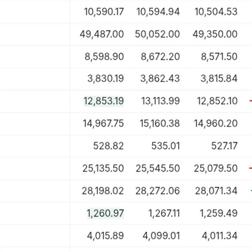Select the 13,113.99 cell
Viewport: 252px width, 252px height.
pos(160,101)
